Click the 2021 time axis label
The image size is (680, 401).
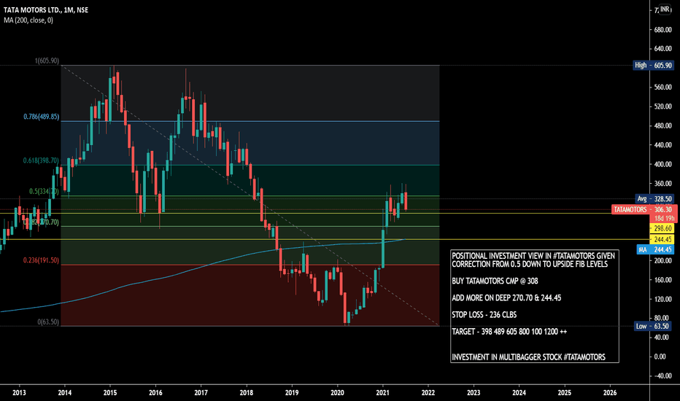(x=382, y=393)
